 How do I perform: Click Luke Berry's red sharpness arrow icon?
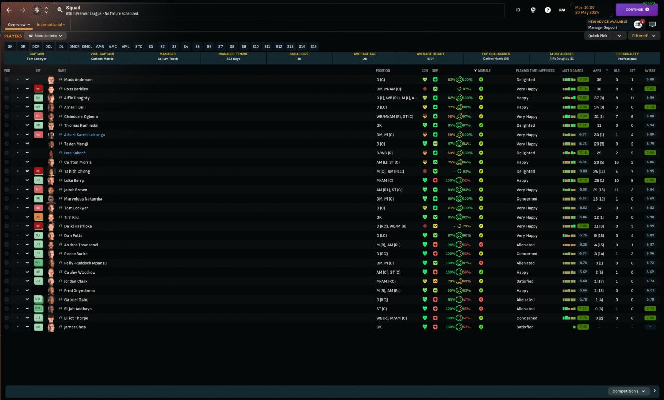click(x=435, y=180)
